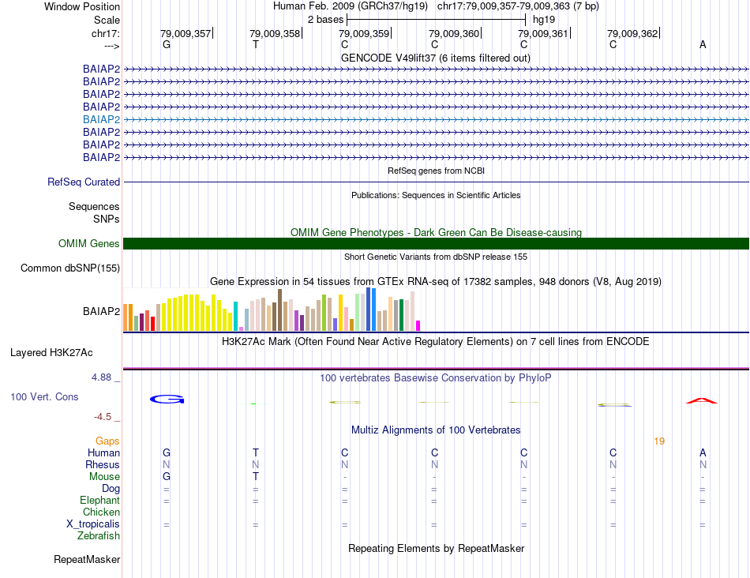Screen dimensions: 750x578
Task: Open Publications: Sequences in Scientific Articles title
Action: coord(436,195)
